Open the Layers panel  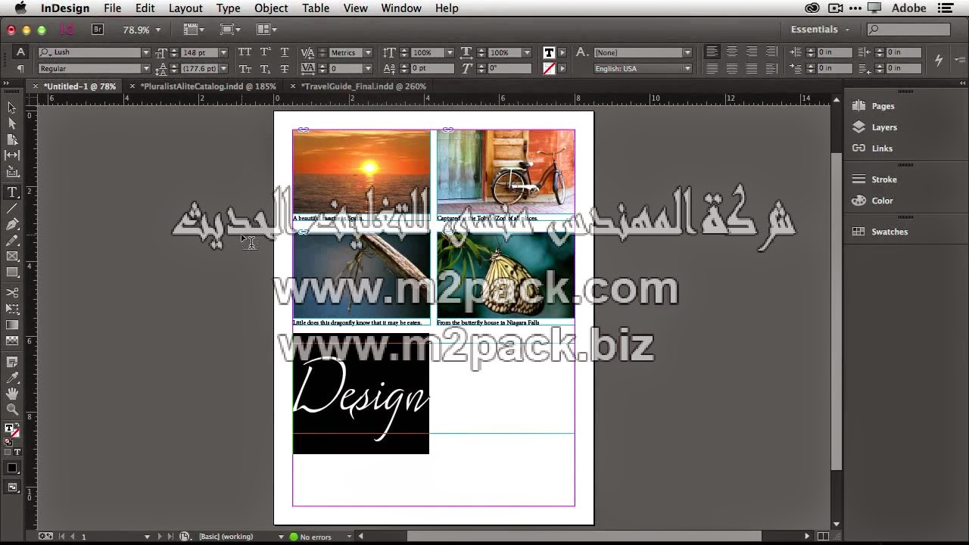[x=884, y=127]
